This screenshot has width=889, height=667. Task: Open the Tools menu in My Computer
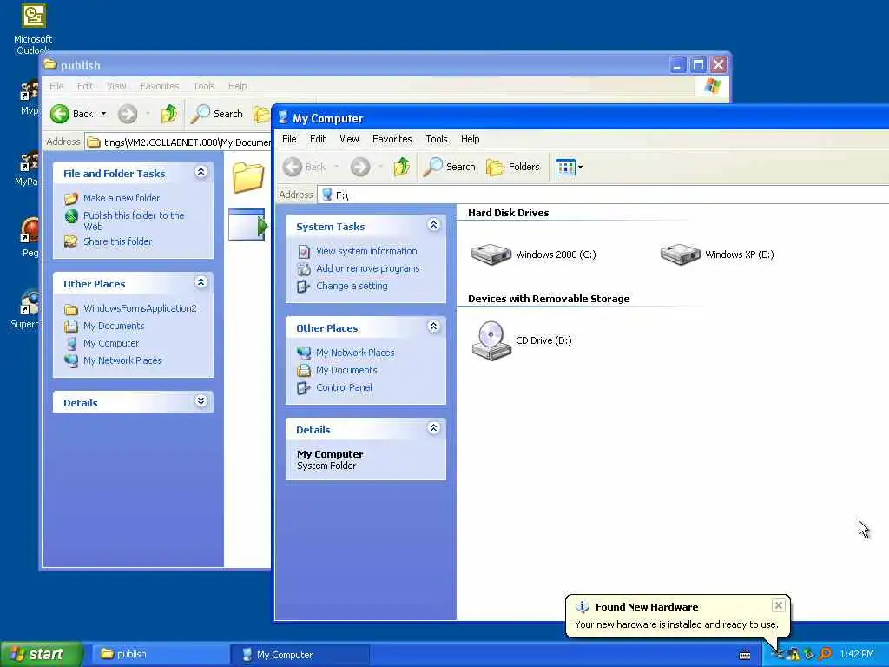(437, 139)
